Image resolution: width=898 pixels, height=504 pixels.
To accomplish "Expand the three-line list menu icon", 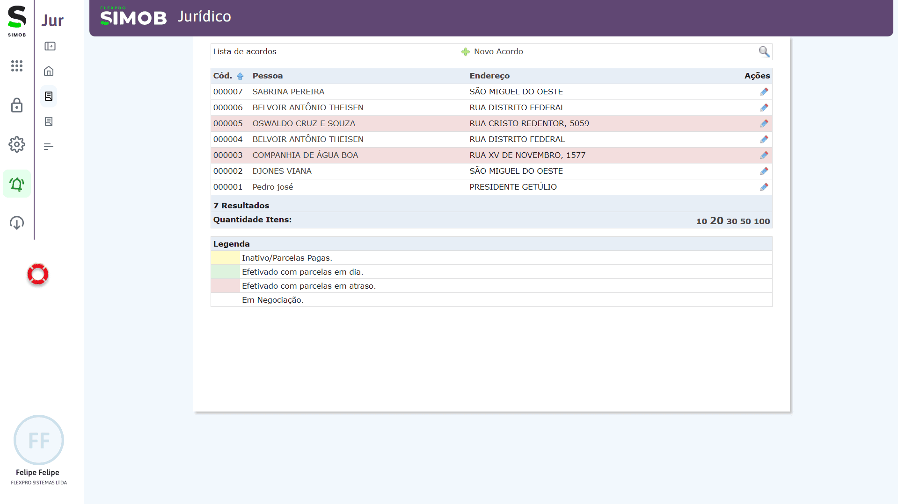I will point(49,147).
